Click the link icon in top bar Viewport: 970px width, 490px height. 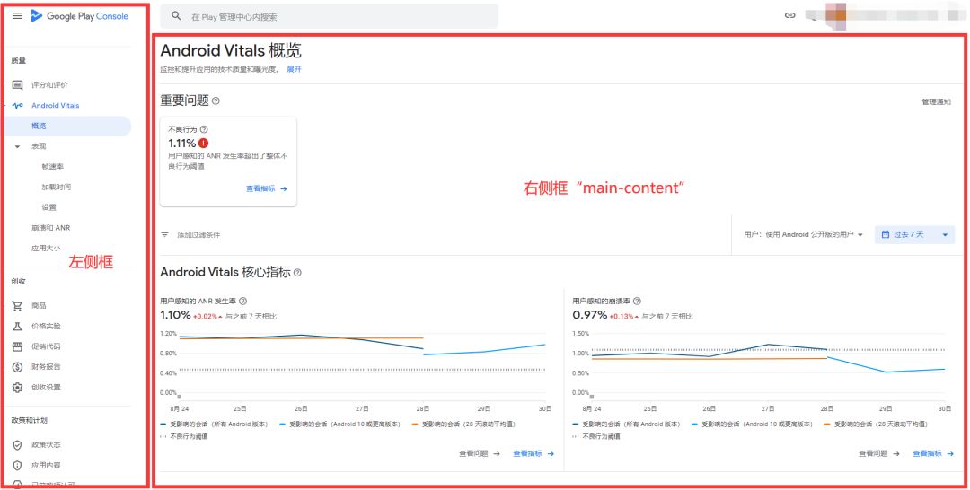coord(789,15)
